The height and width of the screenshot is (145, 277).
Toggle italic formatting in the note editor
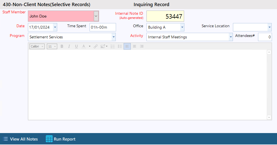pyautogui.click(x=69, y=46)
